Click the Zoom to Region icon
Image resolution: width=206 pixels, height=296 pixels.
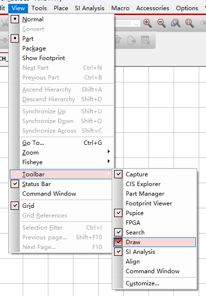click(x=176, y=23)
